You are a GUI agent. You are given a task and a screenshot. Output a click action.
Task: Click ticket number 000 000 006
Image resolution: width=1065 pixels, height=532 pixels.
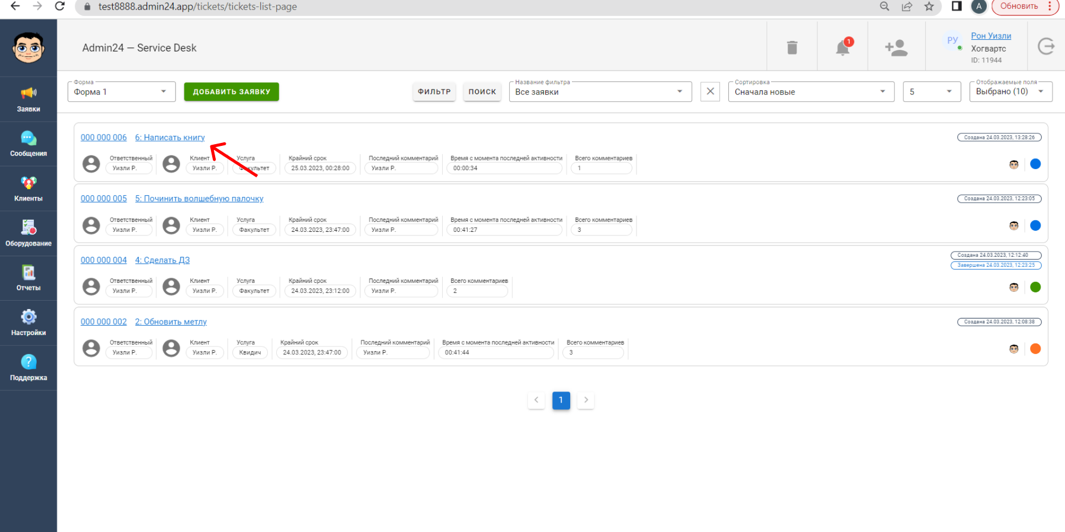tap(104, 138)
